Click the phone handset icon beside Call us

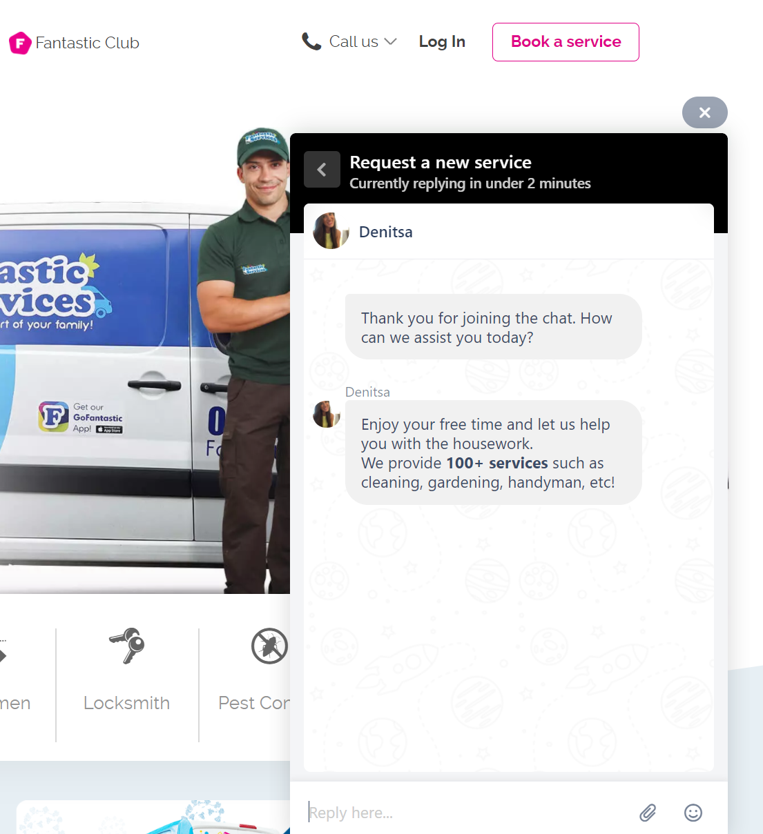[312, 41]
